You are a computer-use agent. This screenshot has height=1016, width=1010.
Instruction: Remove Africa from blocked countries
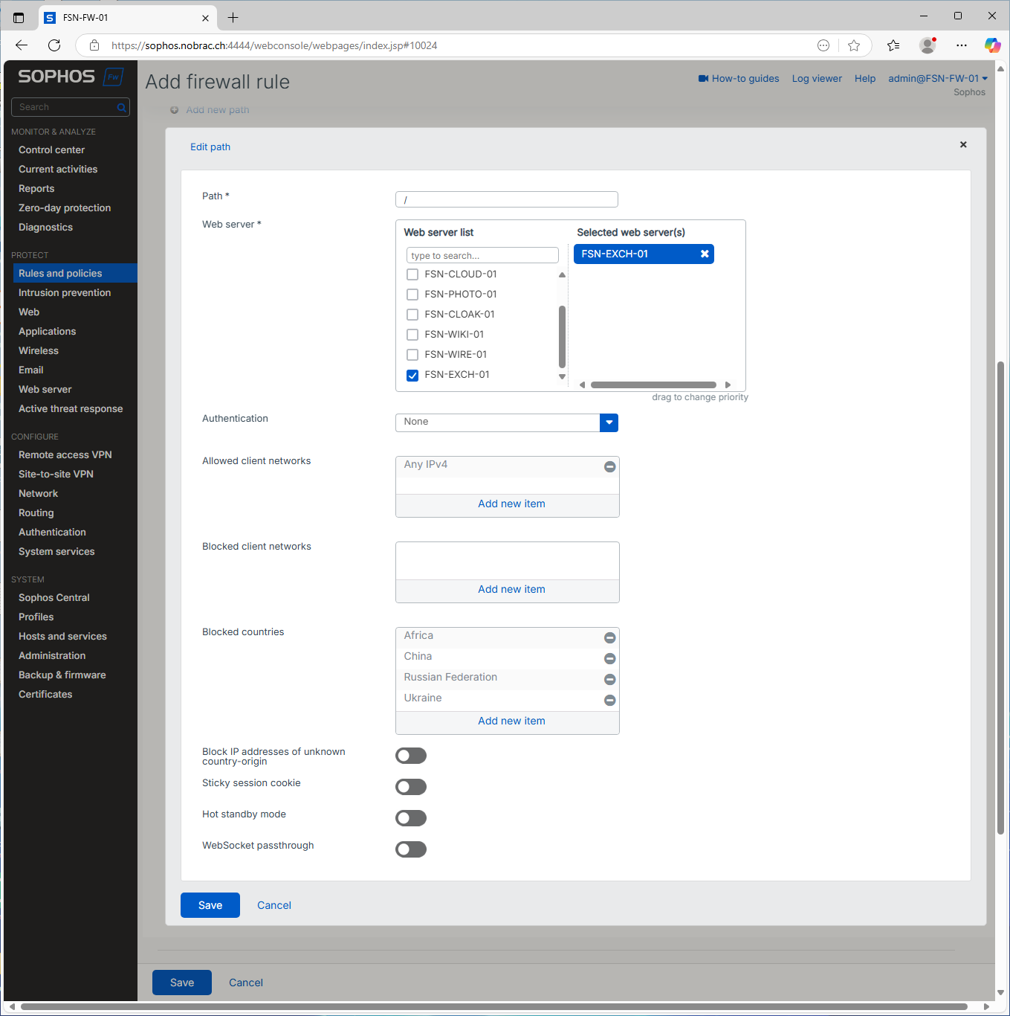[x=609, y=637]
